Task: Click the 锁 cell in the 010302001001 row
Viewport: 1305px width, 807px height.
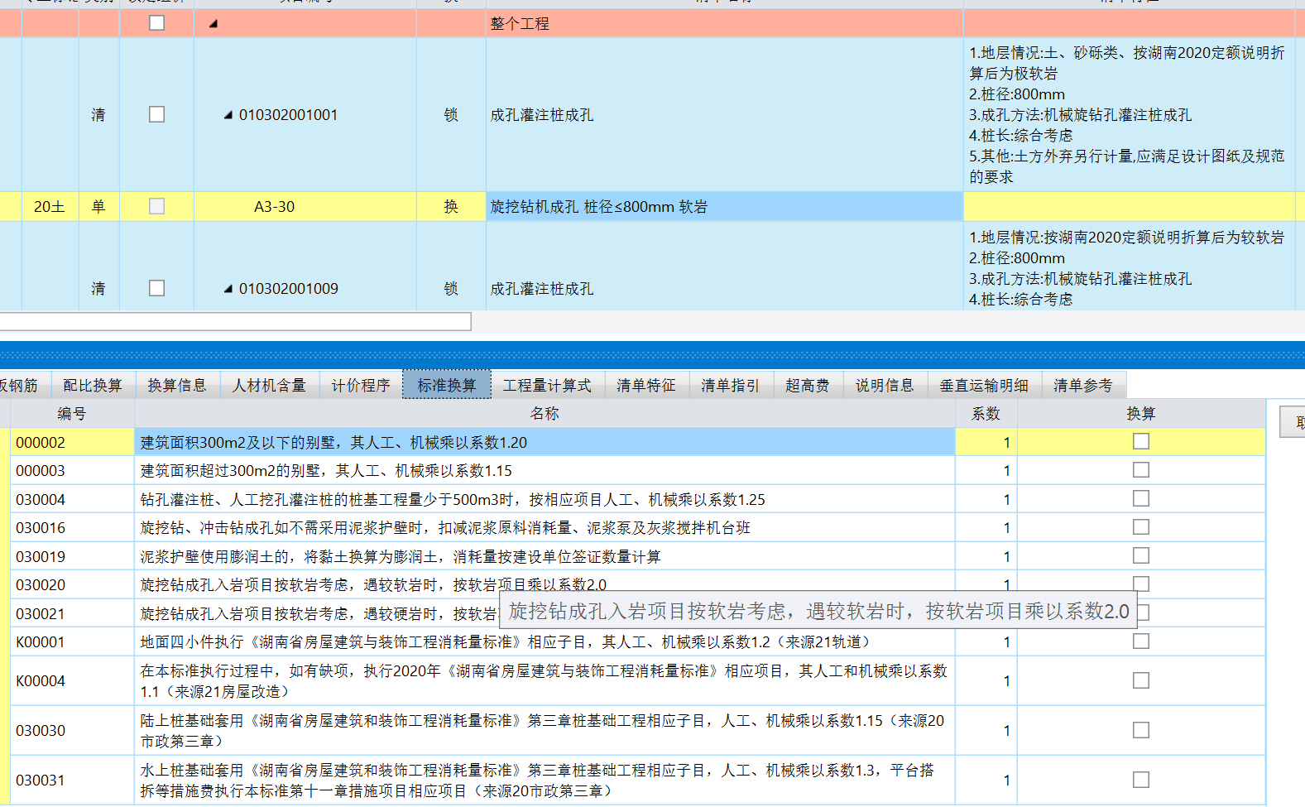Action: point(451,115)
